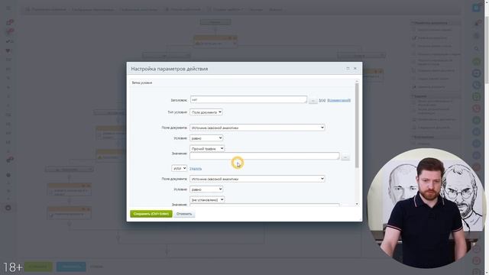Expand the second Условие 'равно' dropdown
Screen dimensions: 489x275
[206, 189]
